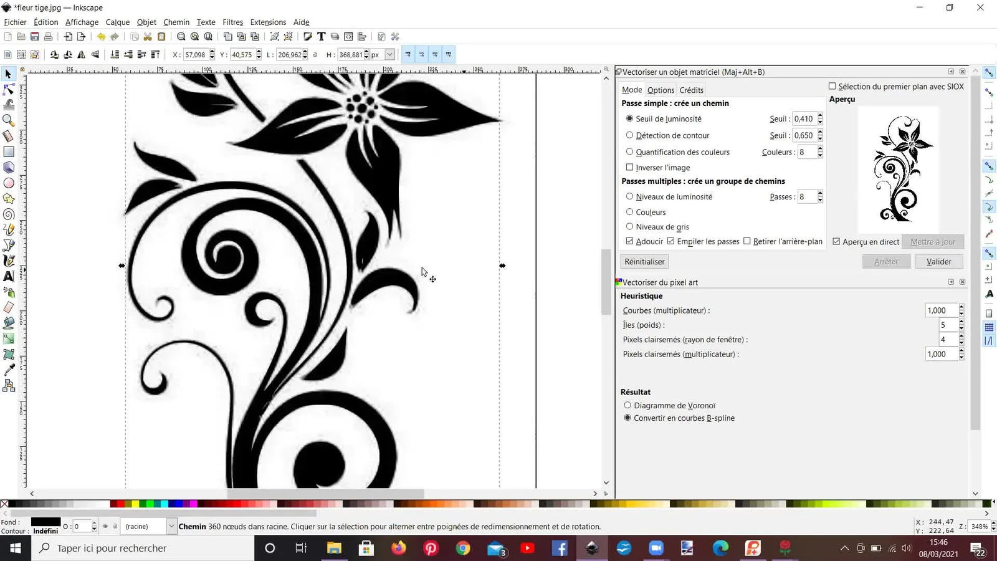997x561 pixels.
Task: Enable the Inverser l'image checkbox
Action: click(630, 167)
